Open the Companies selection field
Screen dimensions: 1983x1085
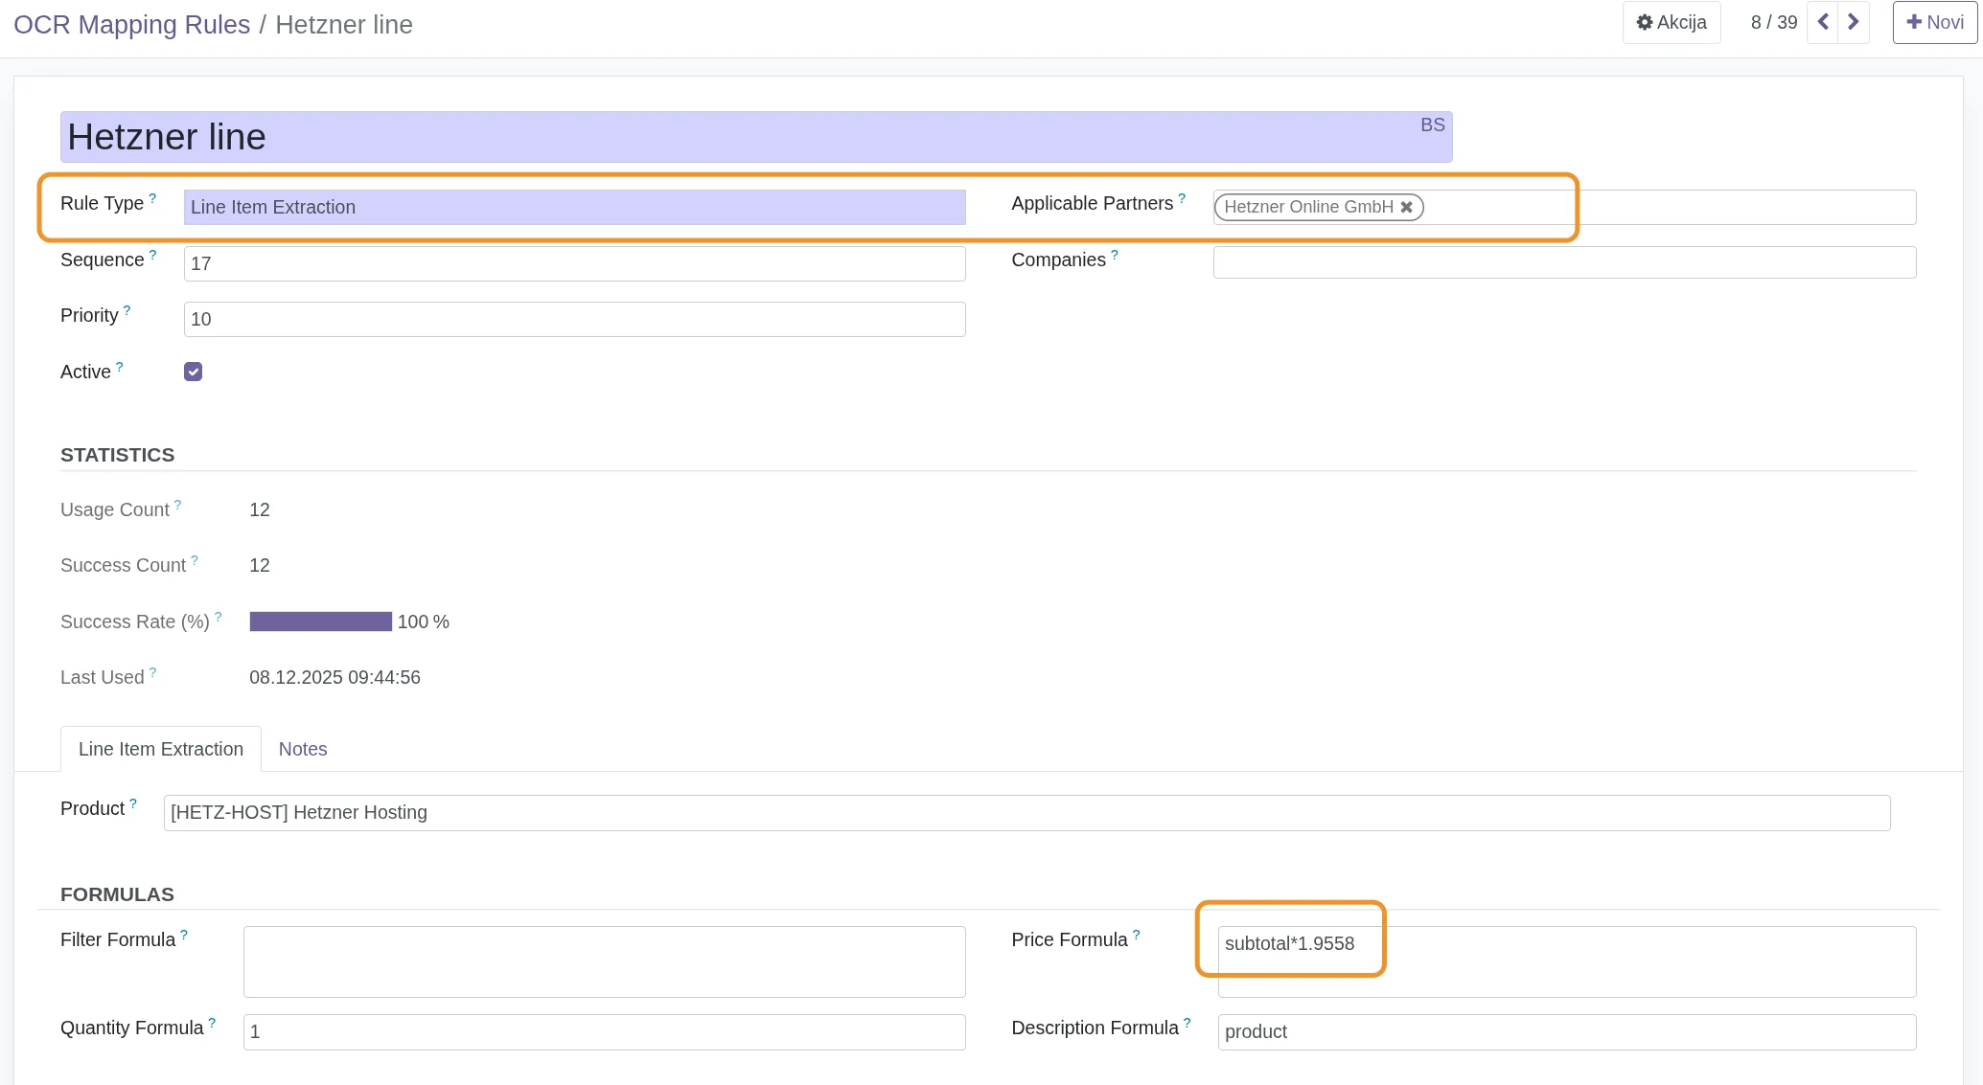(1563, 262)
